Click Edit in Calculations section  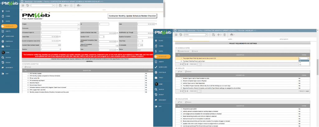click(x=180, y=102)
